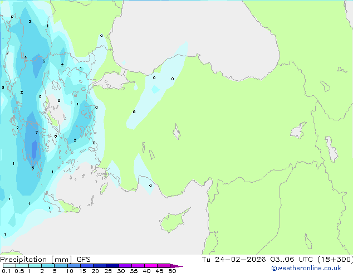Click the 1–2 mm legend color box

(x=35, y=266)
